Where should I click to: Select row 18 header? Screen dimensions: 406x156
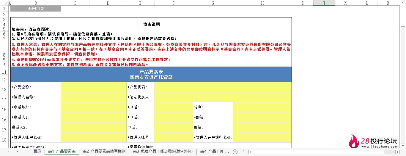tap(4, 137)
